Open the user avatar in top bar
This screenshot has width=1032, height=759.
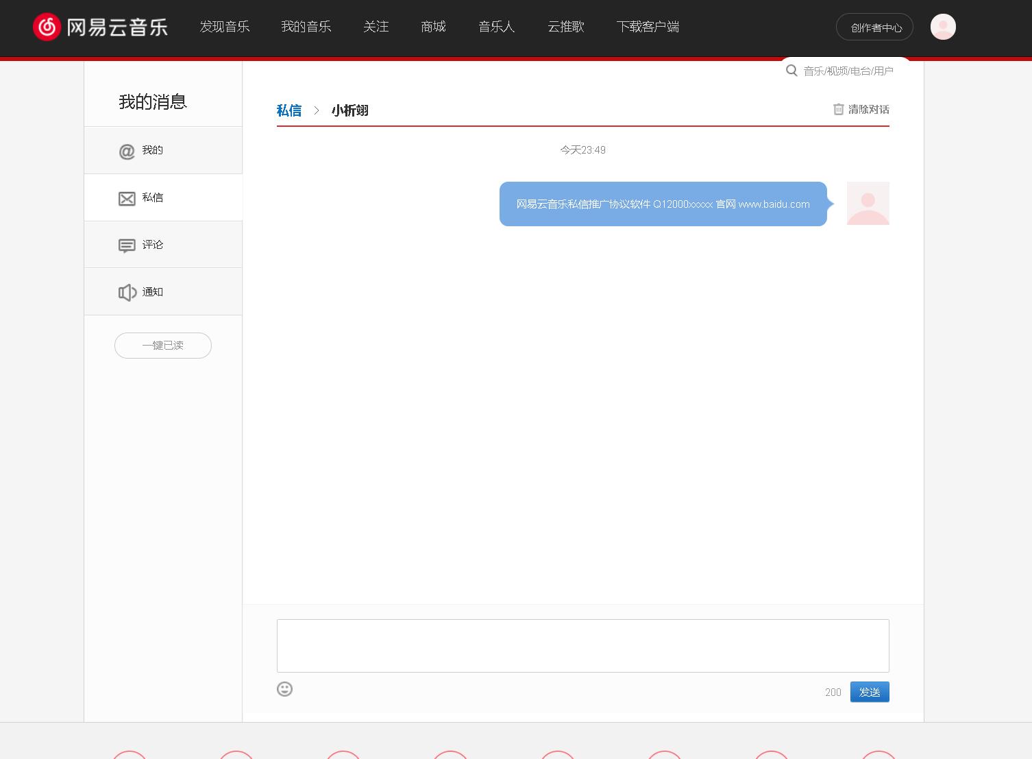[942, 27]
